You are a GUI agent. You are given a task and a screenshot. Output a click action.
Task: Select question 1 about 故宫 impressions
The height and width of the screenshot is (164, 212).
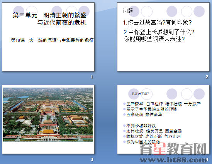pyautogui.click(x=157, y=22)
